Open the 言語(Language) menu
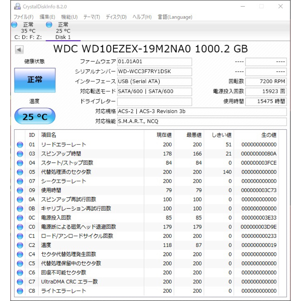Screen dimensions: 301x301 175,17
